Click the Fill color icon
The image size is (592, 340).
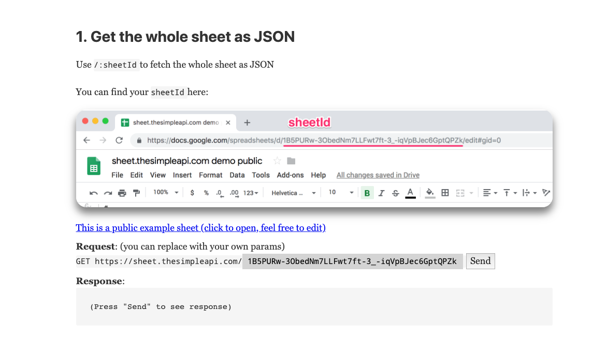coord(430,192)
